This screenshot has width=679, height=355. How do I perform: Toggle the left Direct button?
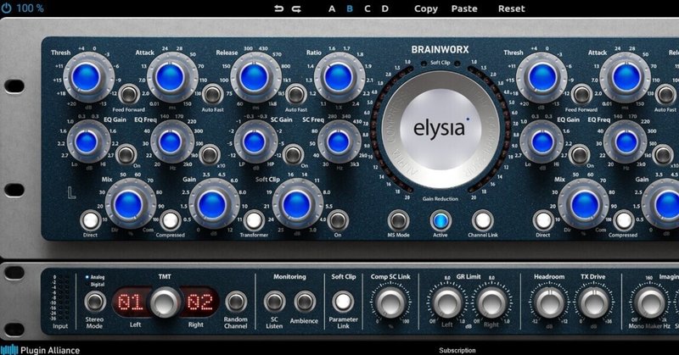pos(91,220)
